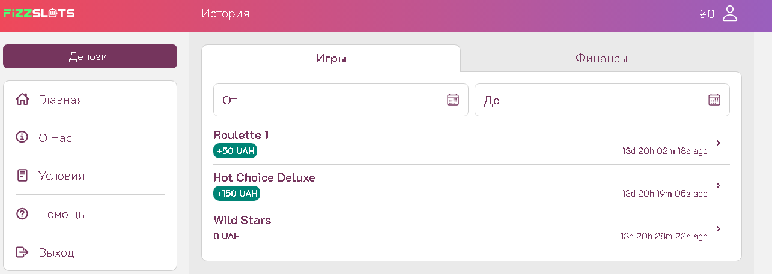This screenshot has height=274, width=772.
Task: Click the home icon beside Главная
Action: click(22, 100)
